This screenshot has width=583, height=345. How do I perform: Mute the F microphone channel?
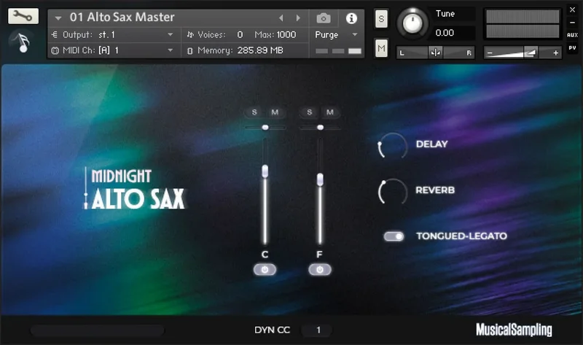click(x=330, y=112)
